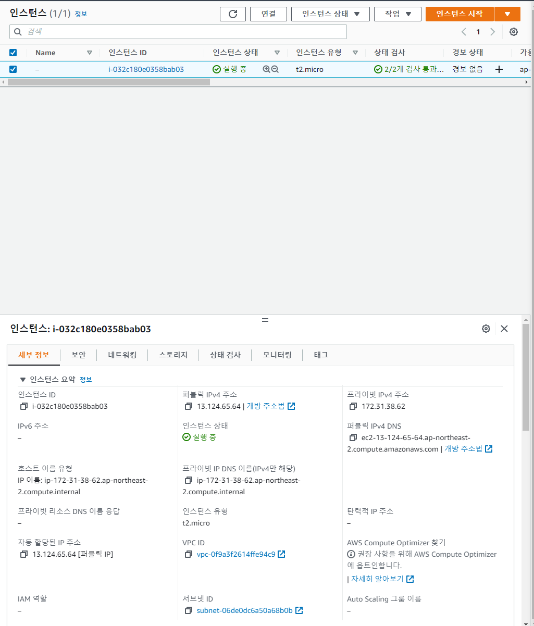Screen dimensions: 534x626
Task: Copy auto-assigned IP address
Action: pos(23,554)
